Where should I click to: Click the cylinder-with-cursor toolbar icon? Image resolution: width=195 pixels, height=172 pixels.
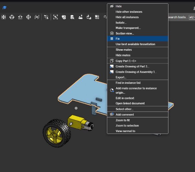click(72, 17)
